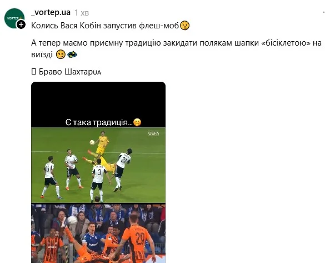The height and width of the screenshot is (263, 325).
Task: Open the top clip with yellow-kit bicycle kick
Action: [x=98, y=165]
